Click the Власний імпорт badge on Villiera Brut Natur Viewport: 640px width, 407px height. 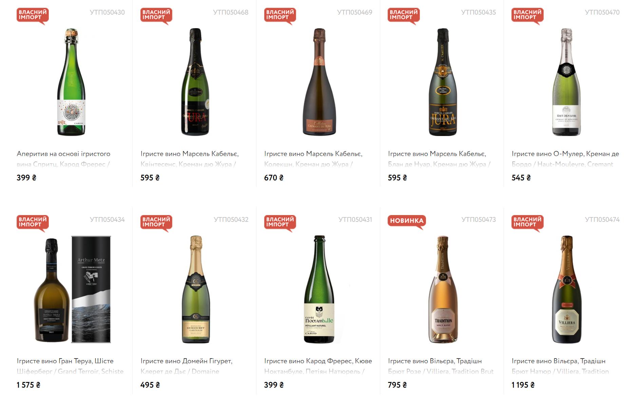tap(527, 222)
